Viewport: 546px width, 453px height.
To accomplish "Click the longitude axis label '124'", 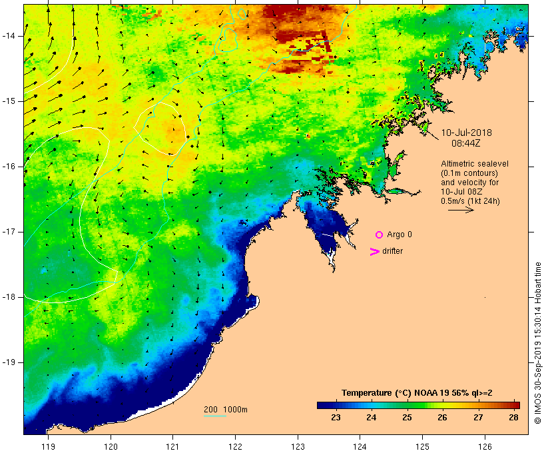I will 360,447.
